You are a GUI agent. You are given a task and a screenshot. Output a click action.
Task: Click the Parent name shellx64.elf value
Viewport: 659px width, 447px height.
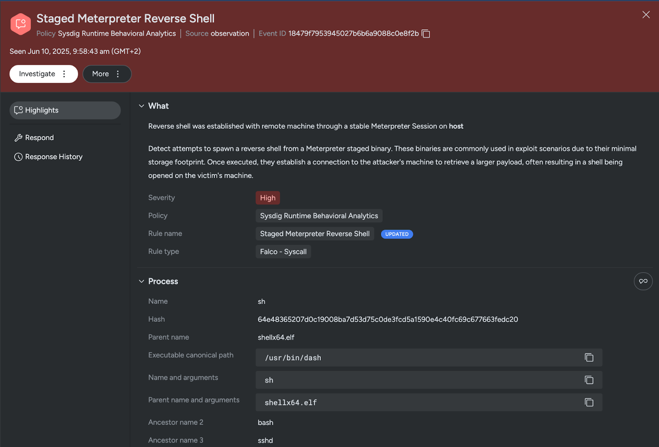coord(276,337)
